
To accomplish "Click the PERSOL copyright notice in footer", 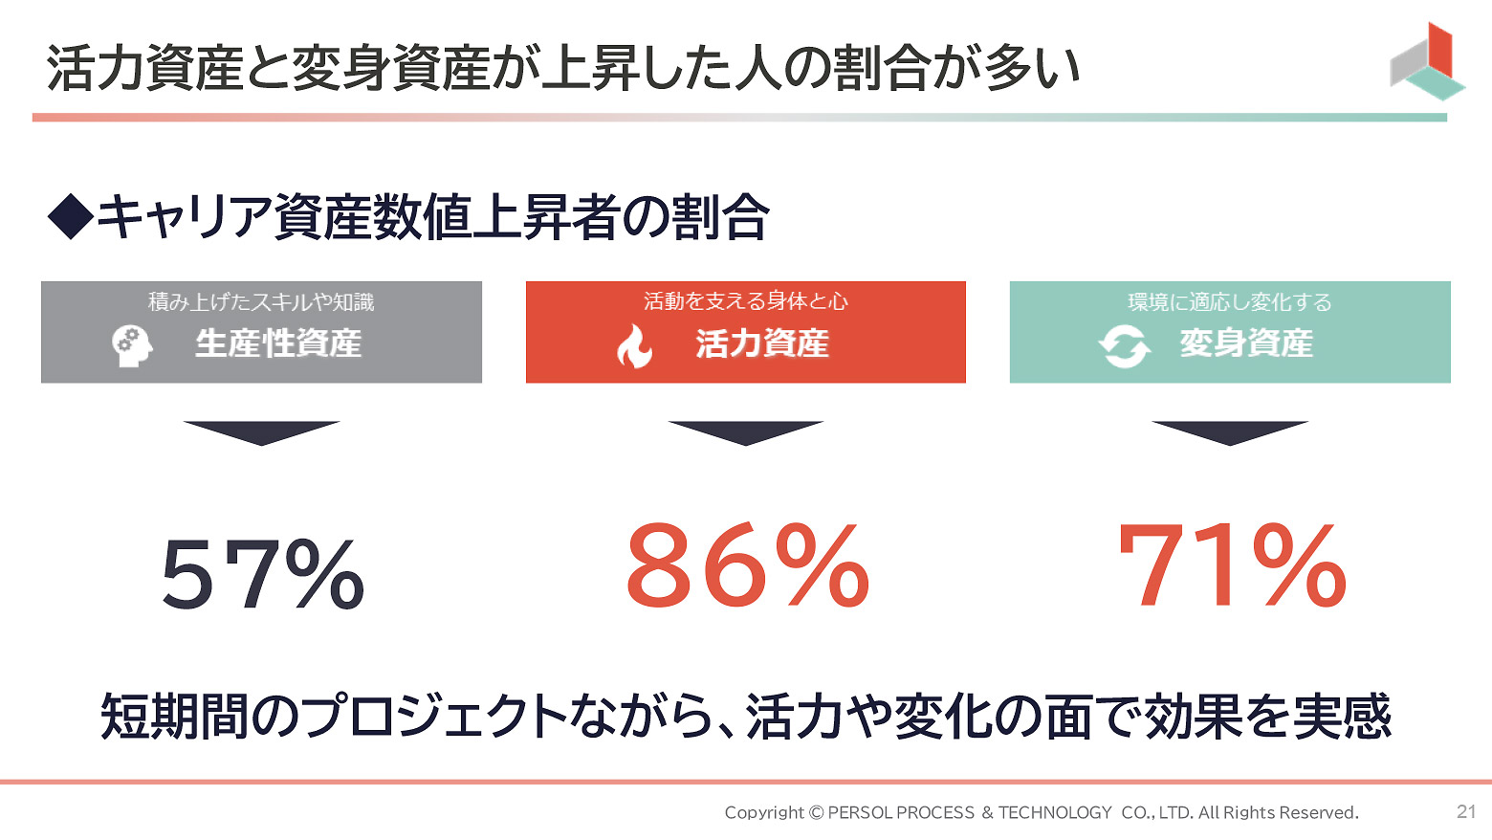I will click(x=1041, y=812).
